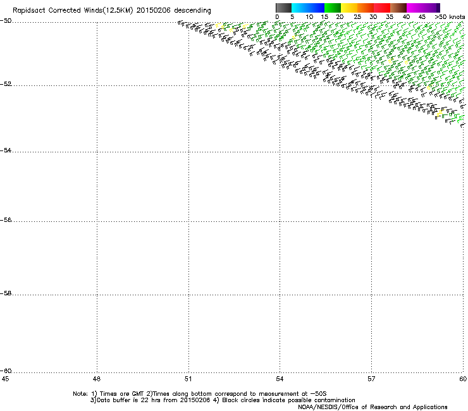Image resolution: width=468 pixels, height=411 pixels.
Task: Click the green 15-20 knots legend segment
Action: click(333, 8)
